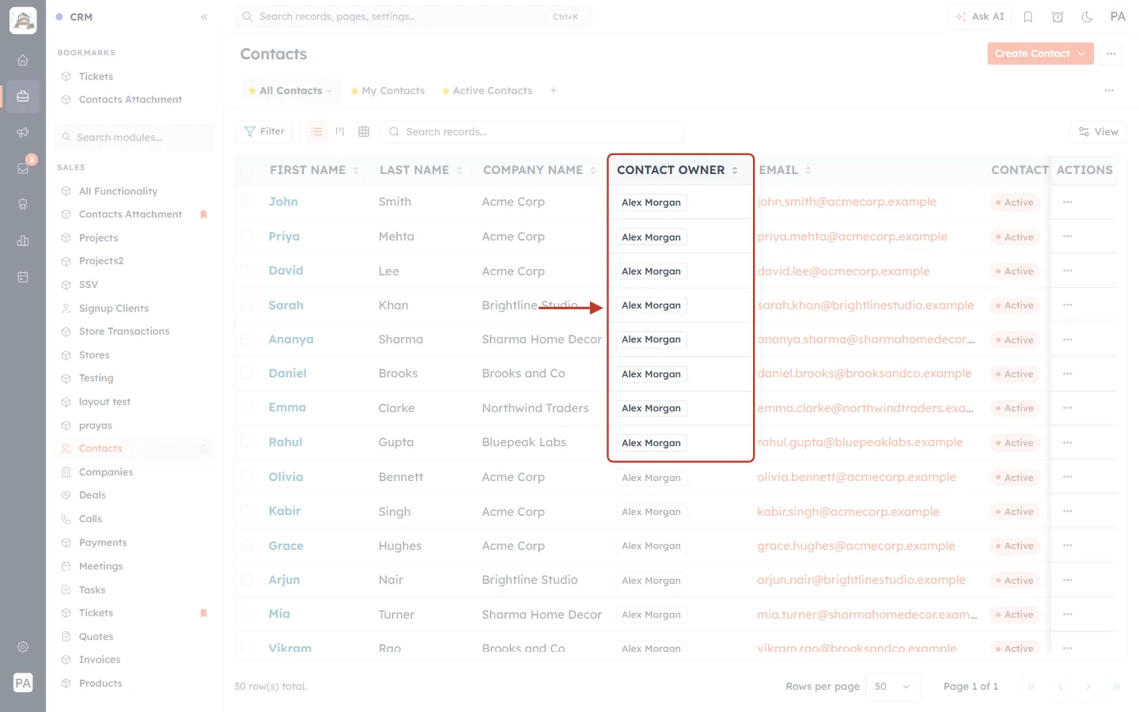Open the View settings button

pyautogui.click(x=1098, y=132)
